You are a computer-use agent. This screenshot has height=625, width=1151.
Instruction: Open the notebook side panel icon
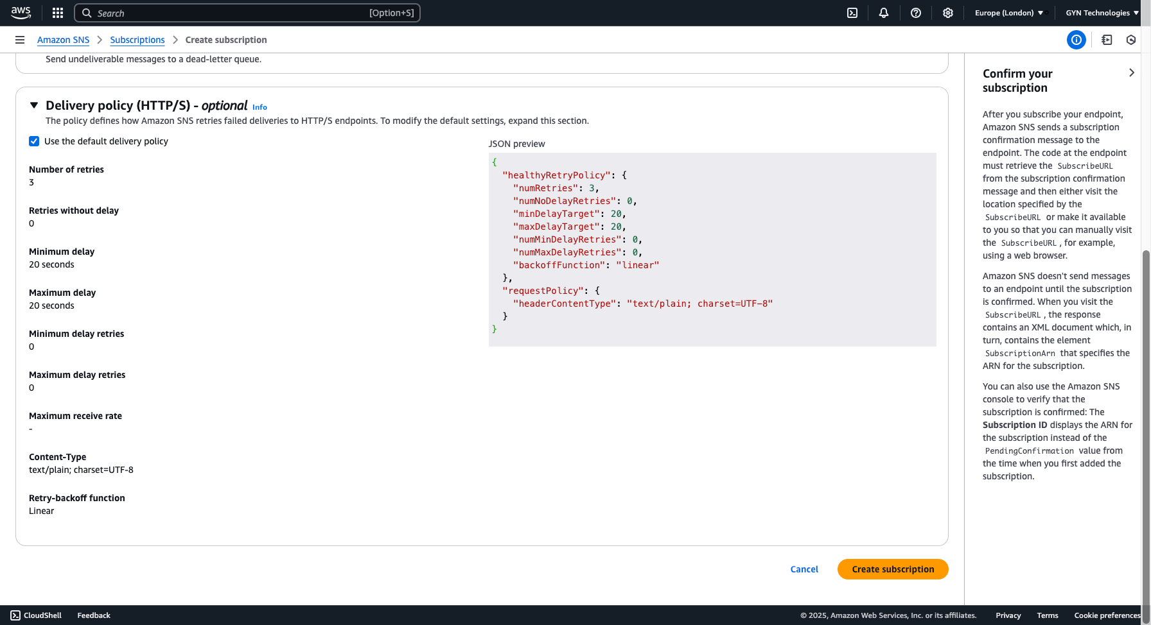pos(1107,40)
